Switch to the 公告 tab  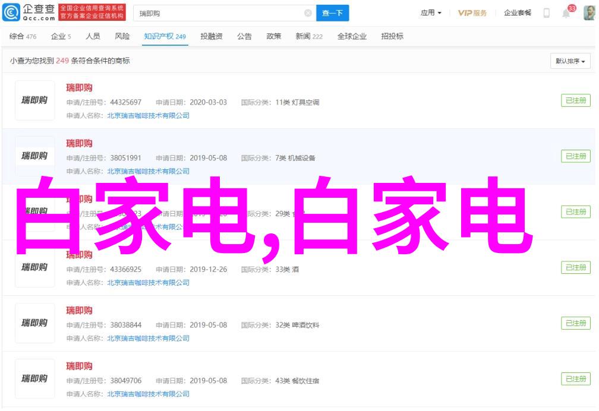point(244,36)
